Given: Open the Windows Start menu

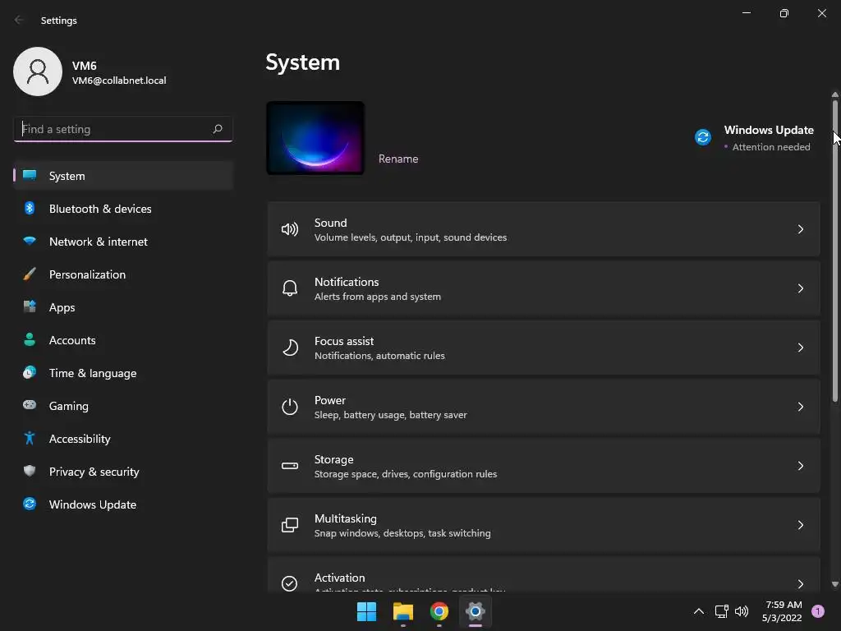Looking at the screenshot, I should 367,611.
